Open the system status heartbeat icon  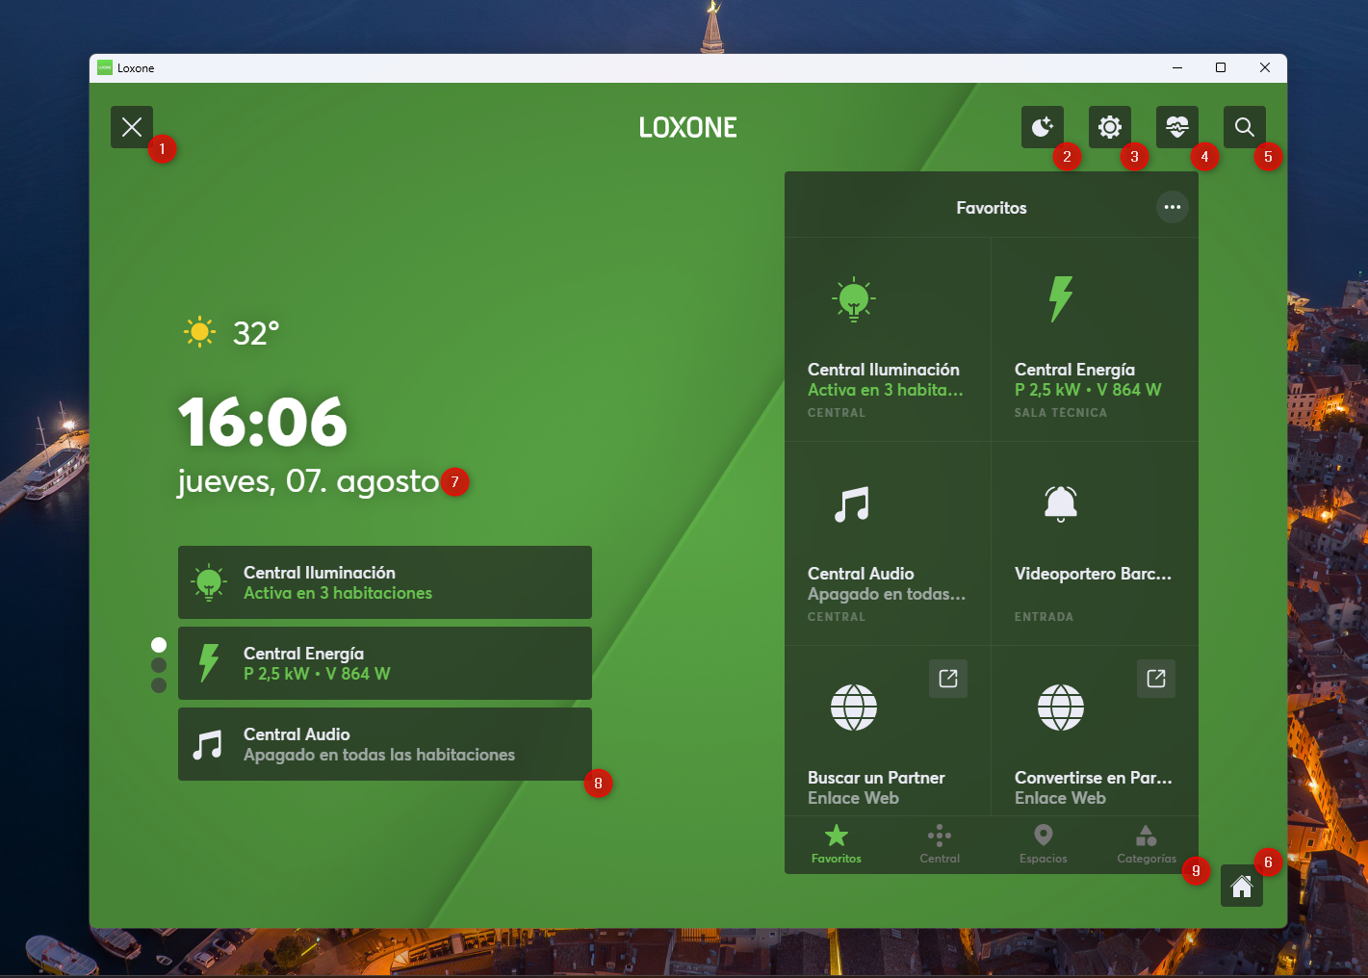coord(1176,127)
